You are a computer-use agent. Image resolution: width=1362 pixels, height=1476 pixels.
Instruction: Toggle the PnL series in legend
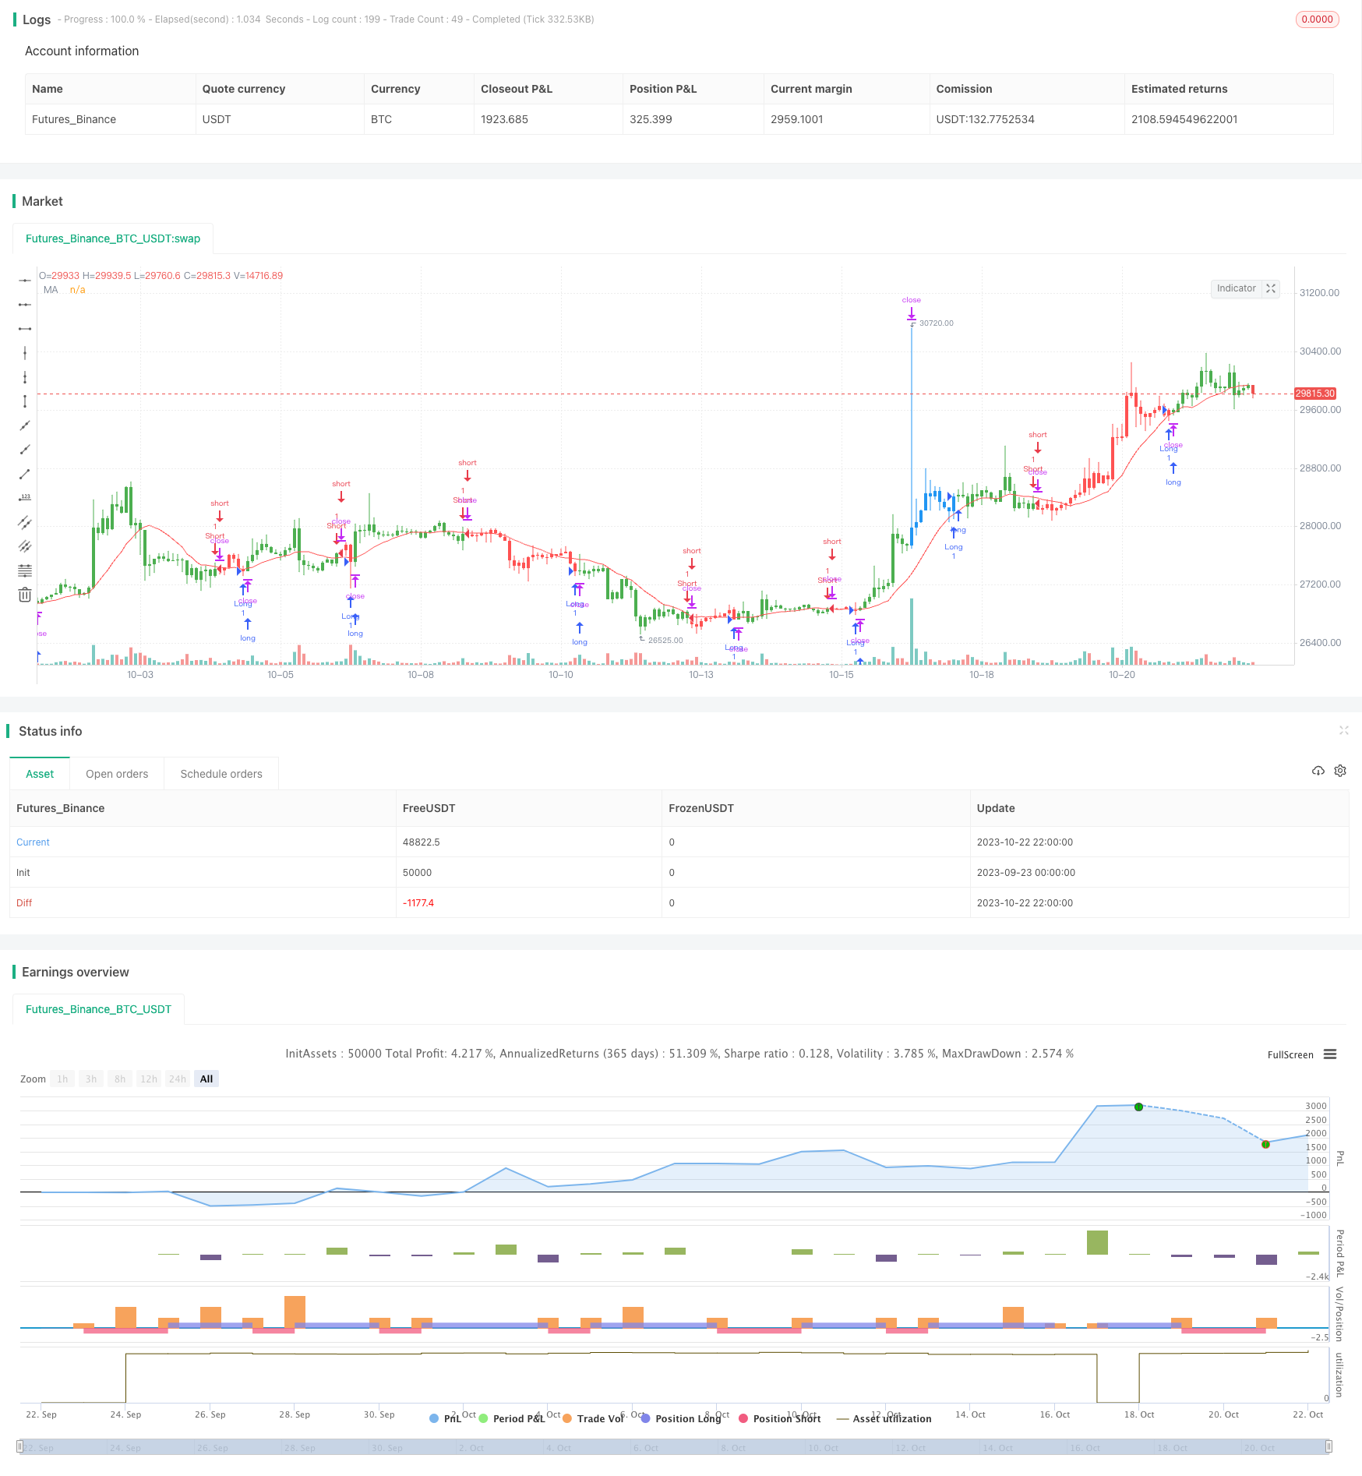click(x=446, y=1418)
